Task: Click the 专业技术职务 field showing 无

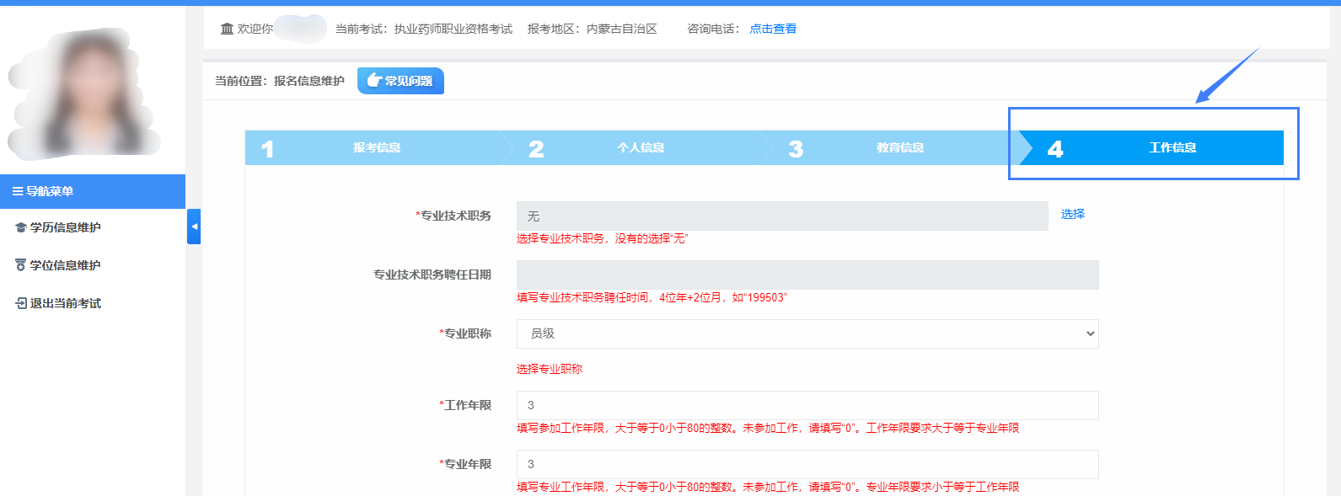Action: [x=781, y=216]
